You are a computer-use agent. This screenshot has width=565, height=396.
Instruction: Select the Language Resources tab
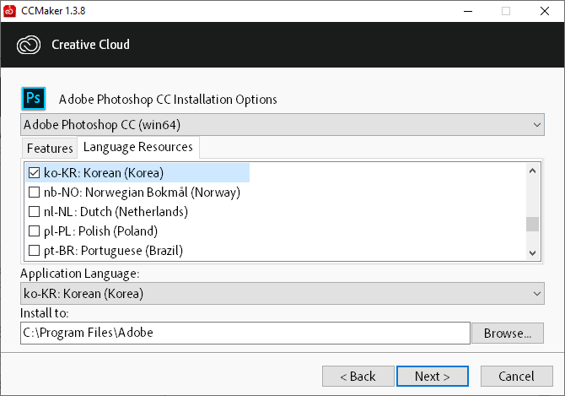(x=138, y=147)
